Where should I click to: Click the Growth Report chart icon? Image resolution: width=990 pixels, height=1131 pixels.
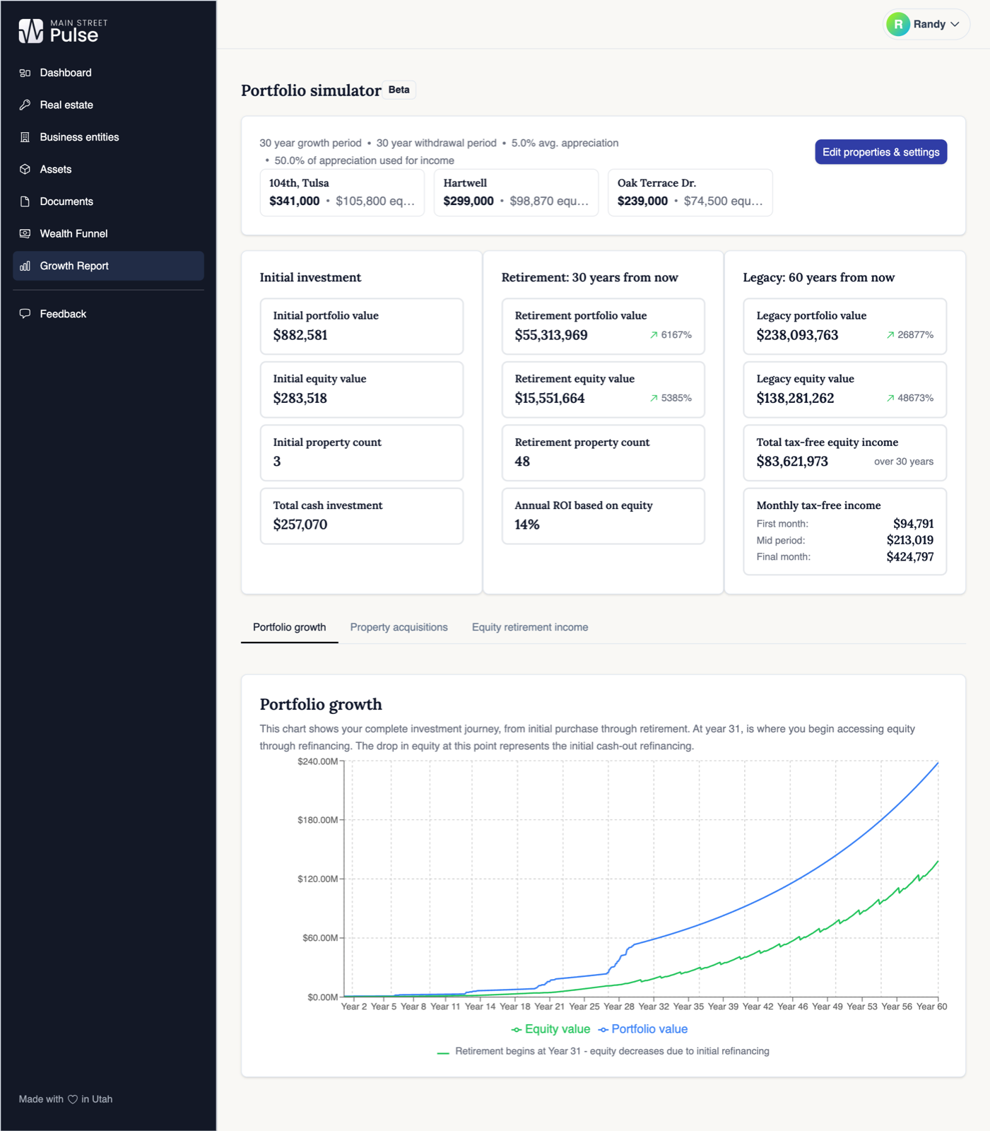(x=25, y=266)
